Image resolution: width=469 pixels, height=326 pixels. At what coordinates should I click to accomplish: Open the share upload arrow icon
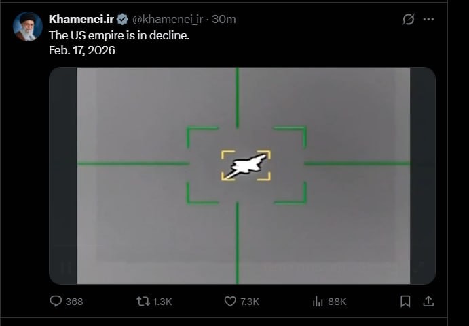(428, 301)
